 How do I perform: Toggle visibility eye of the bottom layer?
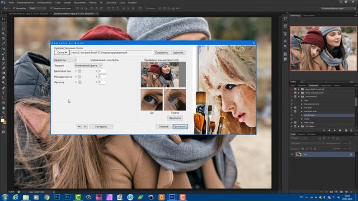[292, 154]
